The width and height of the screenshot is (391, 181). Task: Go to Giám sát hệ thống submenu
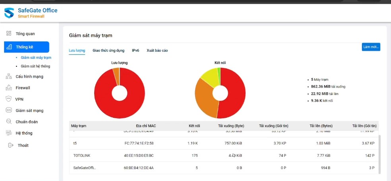35,66
